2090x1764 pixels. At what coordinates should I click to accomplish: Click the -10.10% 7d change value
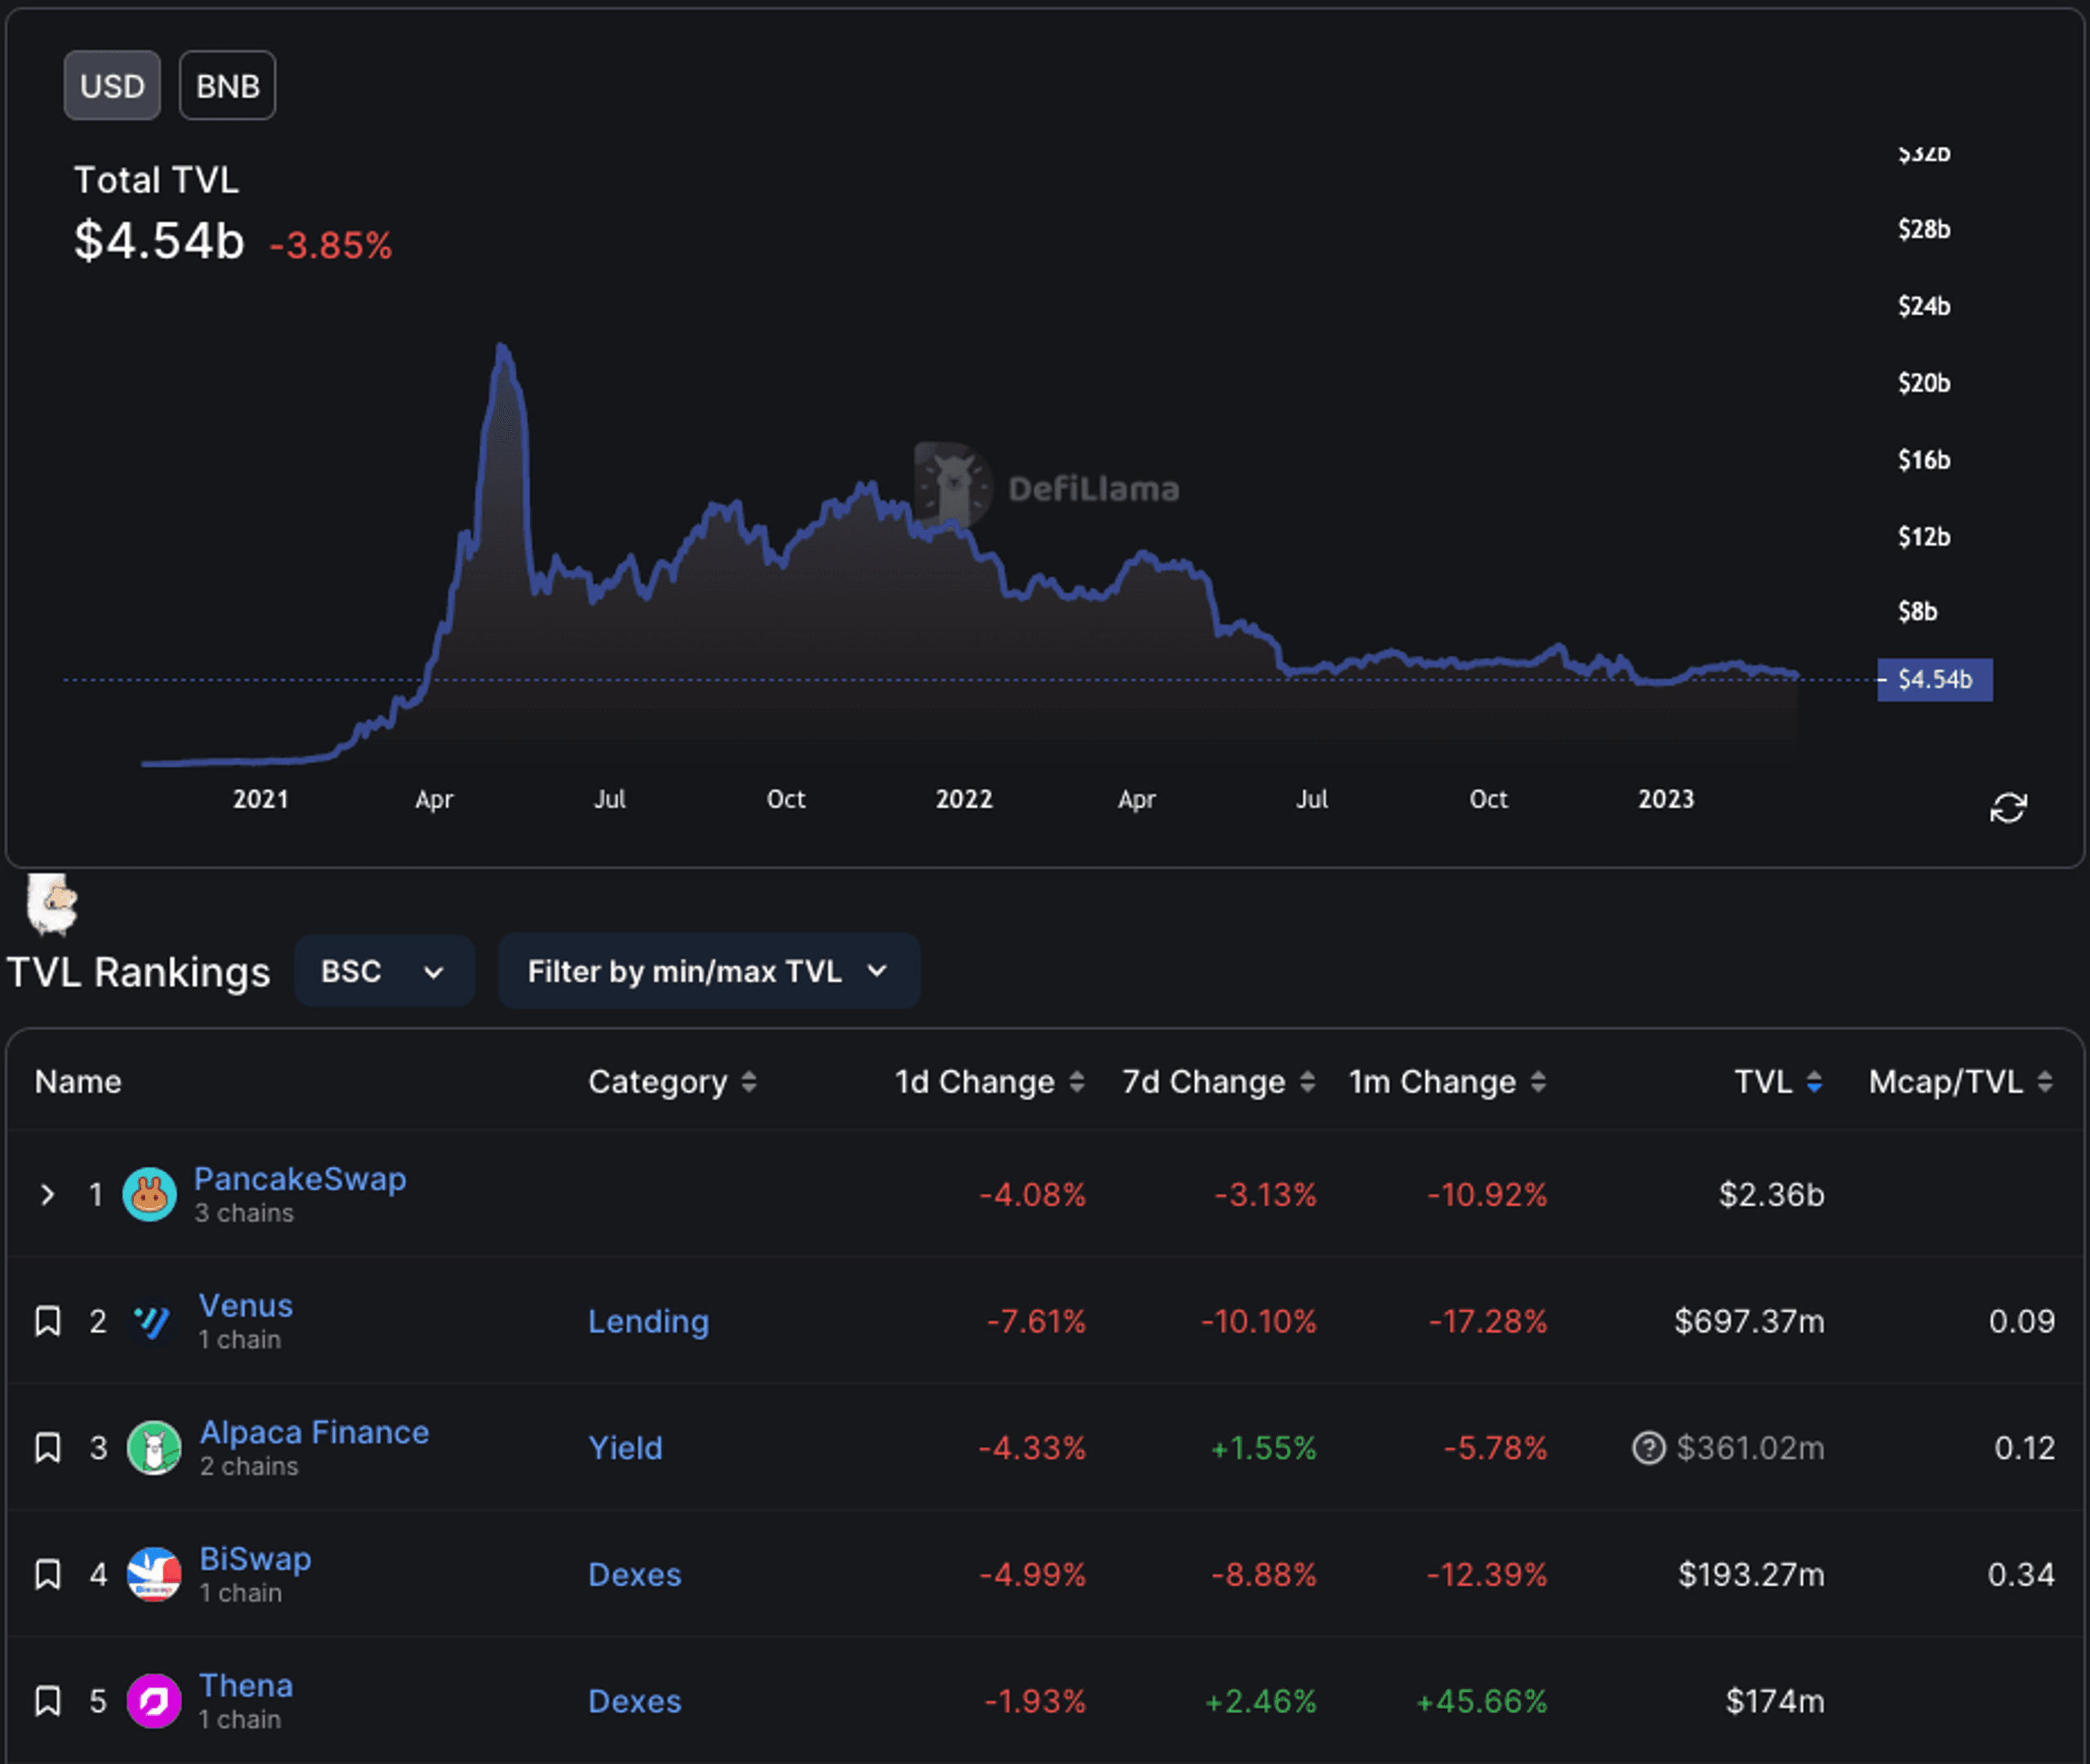point(1258,1322)
